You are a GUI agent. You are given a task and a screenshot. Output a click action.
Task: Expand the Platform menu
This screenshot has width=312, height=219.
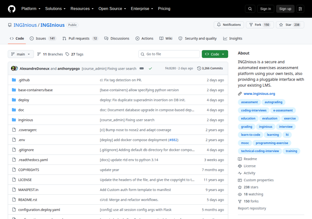pyautogui.click(x=31, y=9)
